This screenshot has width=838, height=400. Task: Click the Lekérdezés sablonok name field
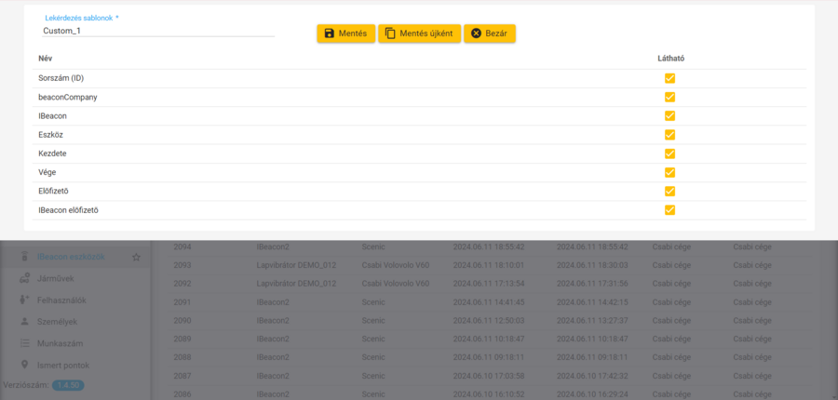[158, 31]
